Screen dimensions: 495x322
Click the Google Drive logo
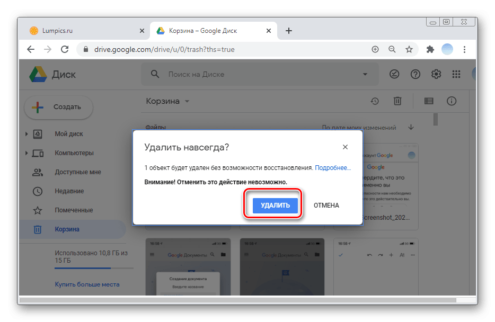(38, 75)
